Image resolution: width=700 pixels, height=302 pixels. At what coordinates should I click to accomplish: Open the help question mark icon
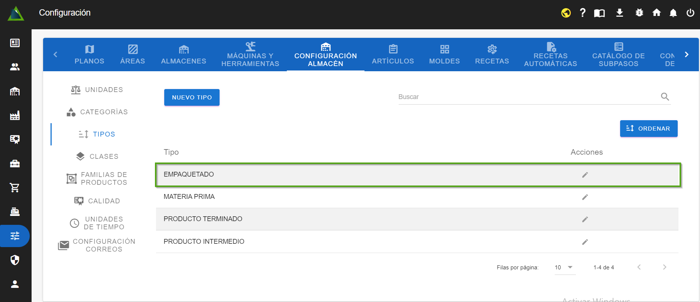click(583, 13)
